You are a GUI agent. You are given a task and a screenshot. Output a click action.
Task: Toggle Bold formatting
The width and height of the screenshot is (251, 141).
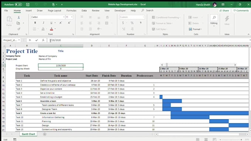[35, 23]
